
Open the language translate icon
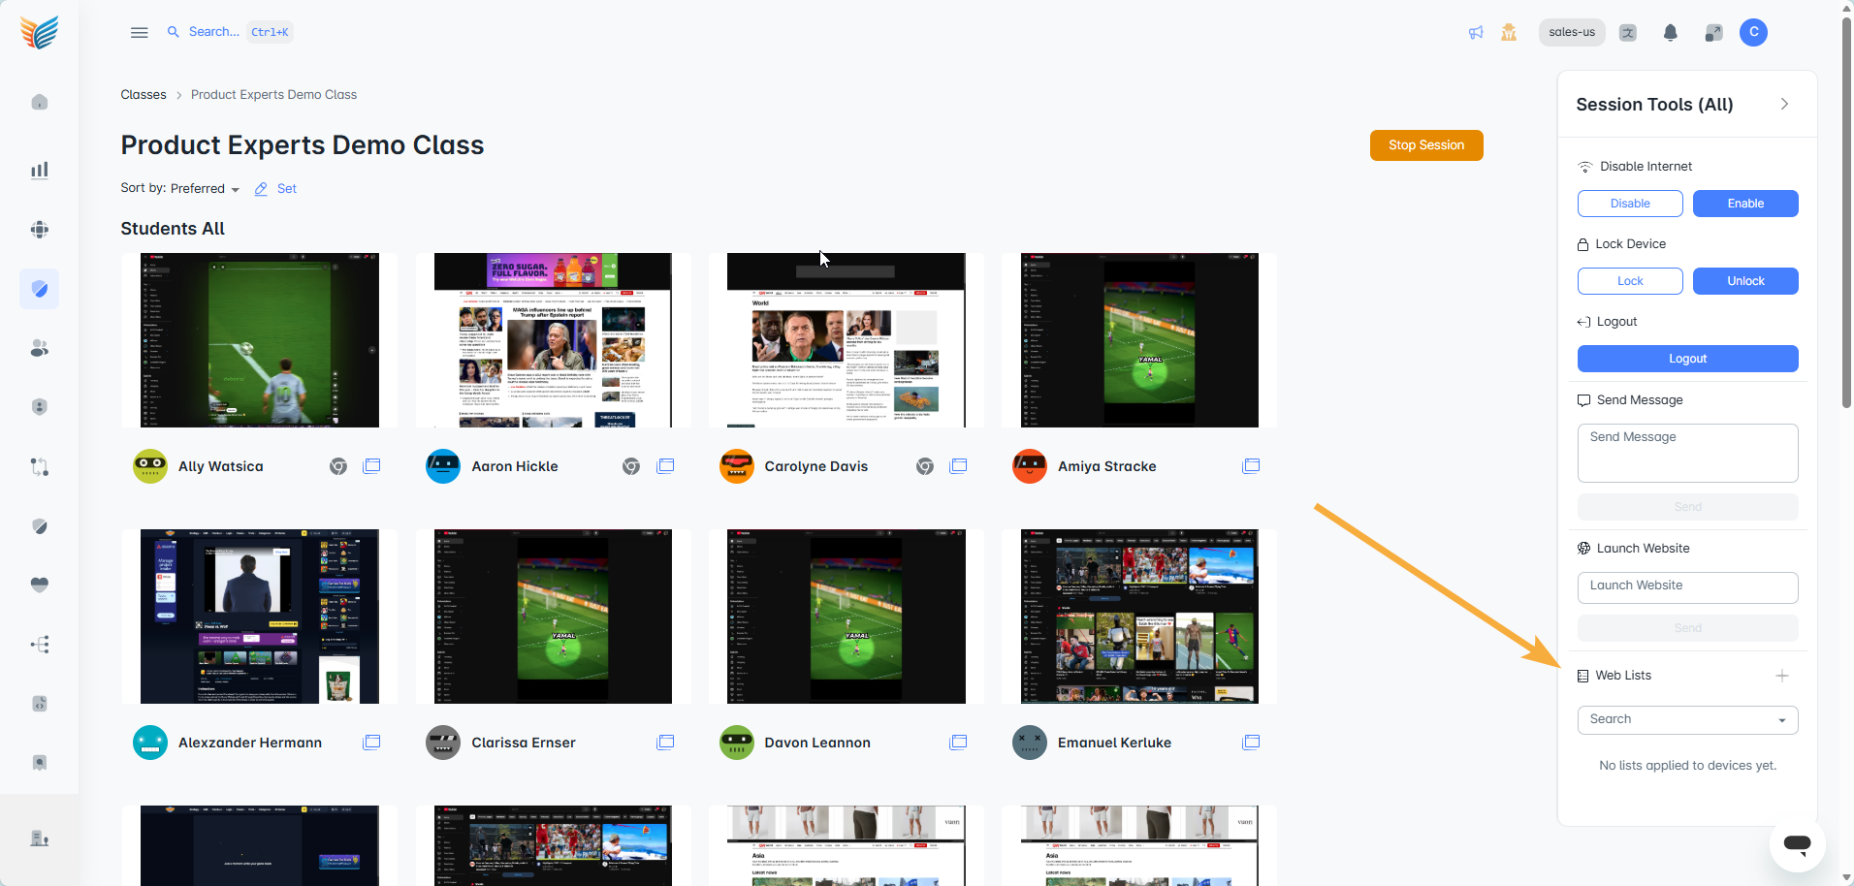(x=1628, y=32)
